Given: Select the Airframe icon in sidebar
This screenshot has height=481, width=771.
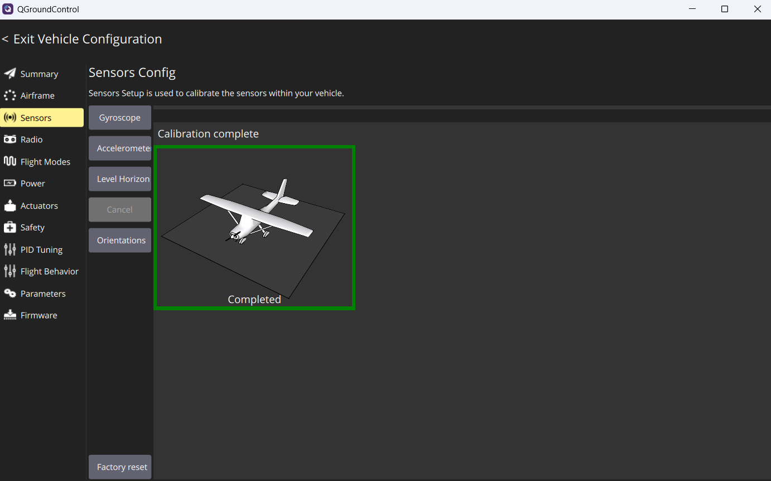Looking at the screenshot, I should click(x=10, y=95).
